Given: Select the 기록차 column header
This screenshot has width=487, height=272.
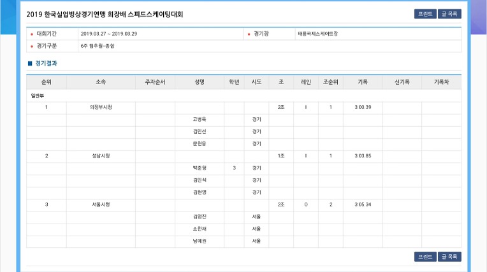Looking at the screenshot, I should coord(441,82).
